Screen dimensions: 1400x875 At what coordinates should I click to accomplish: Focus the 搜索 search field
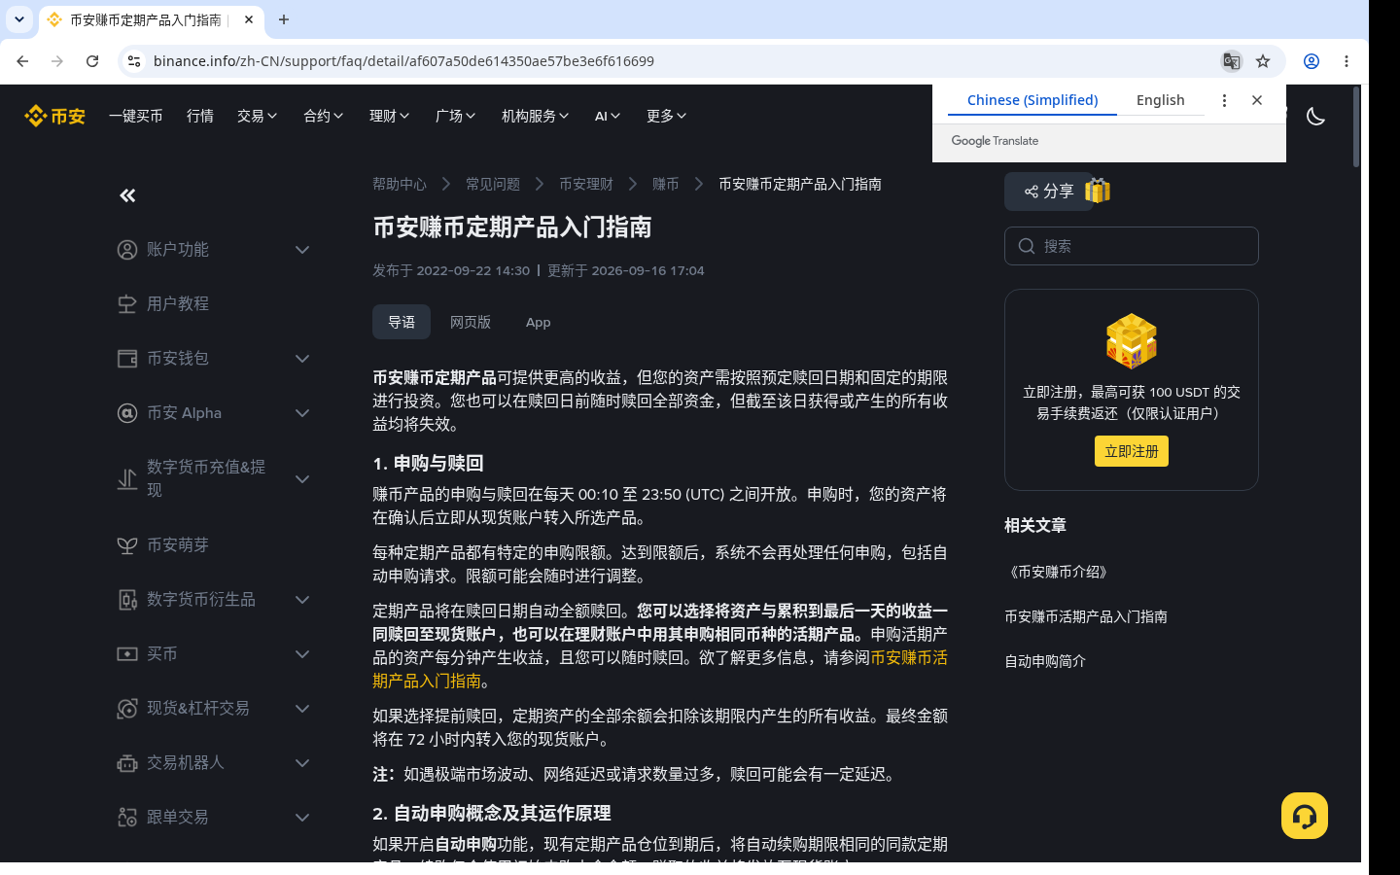click(1132, 246)
